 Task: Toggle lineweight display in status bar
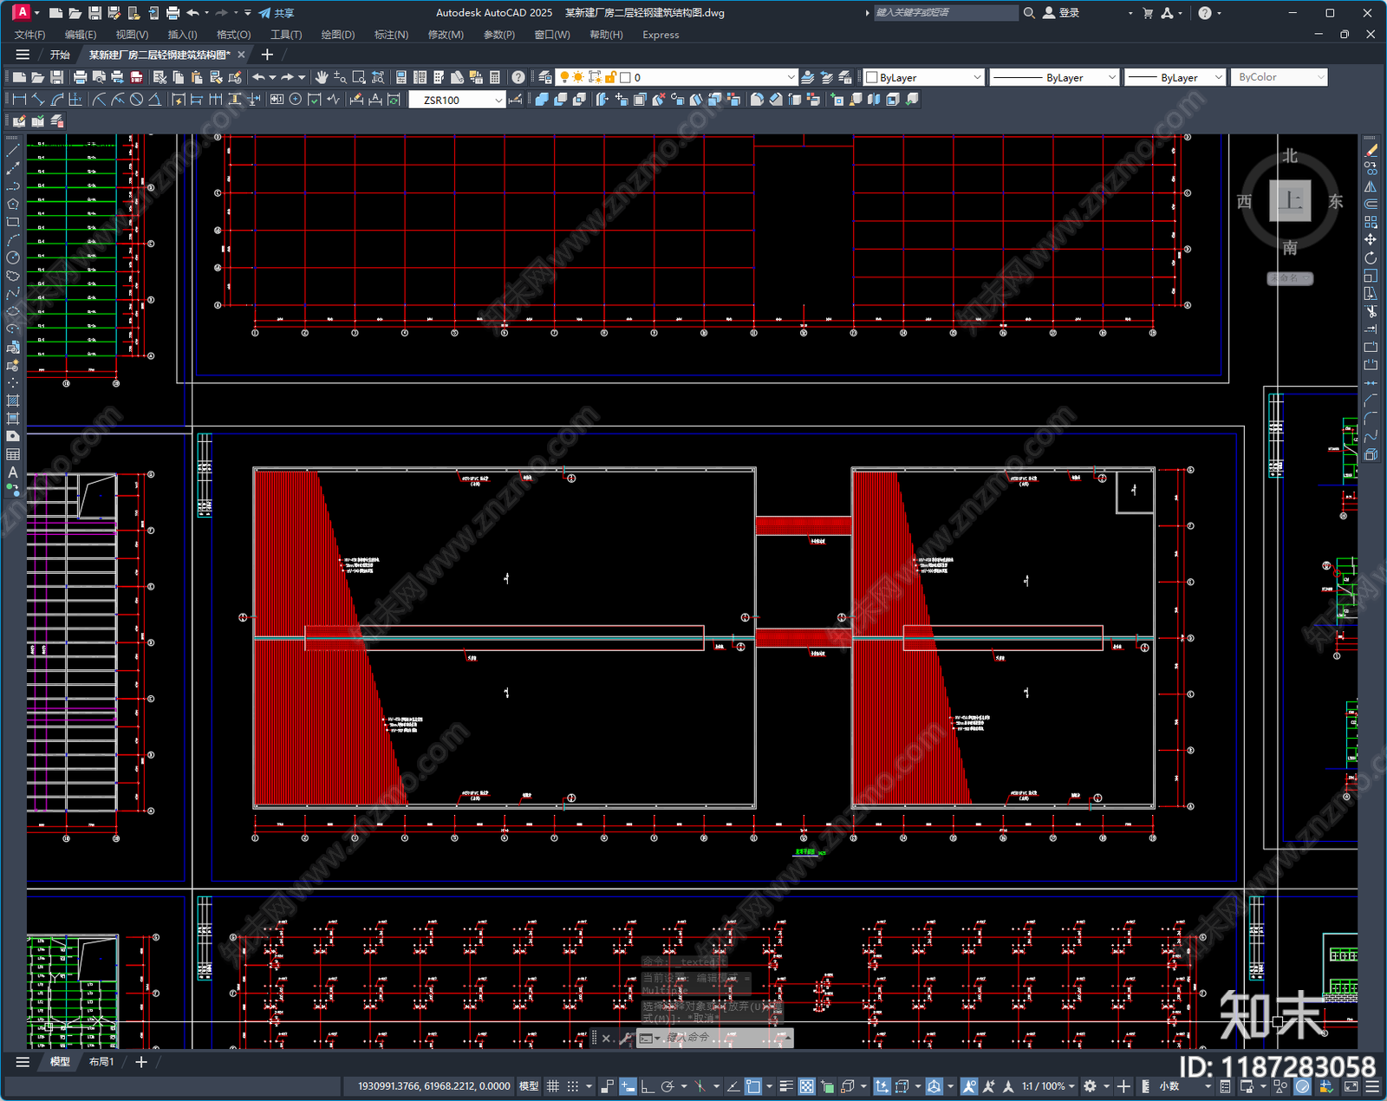pyautogui.click(x=786, y=1086)
